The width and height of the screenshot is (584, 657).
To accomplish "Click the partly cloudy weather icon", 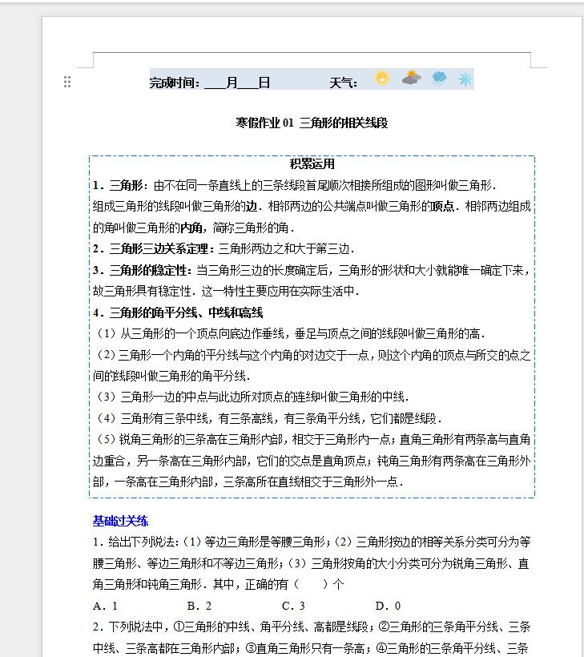I will point(411,78).
